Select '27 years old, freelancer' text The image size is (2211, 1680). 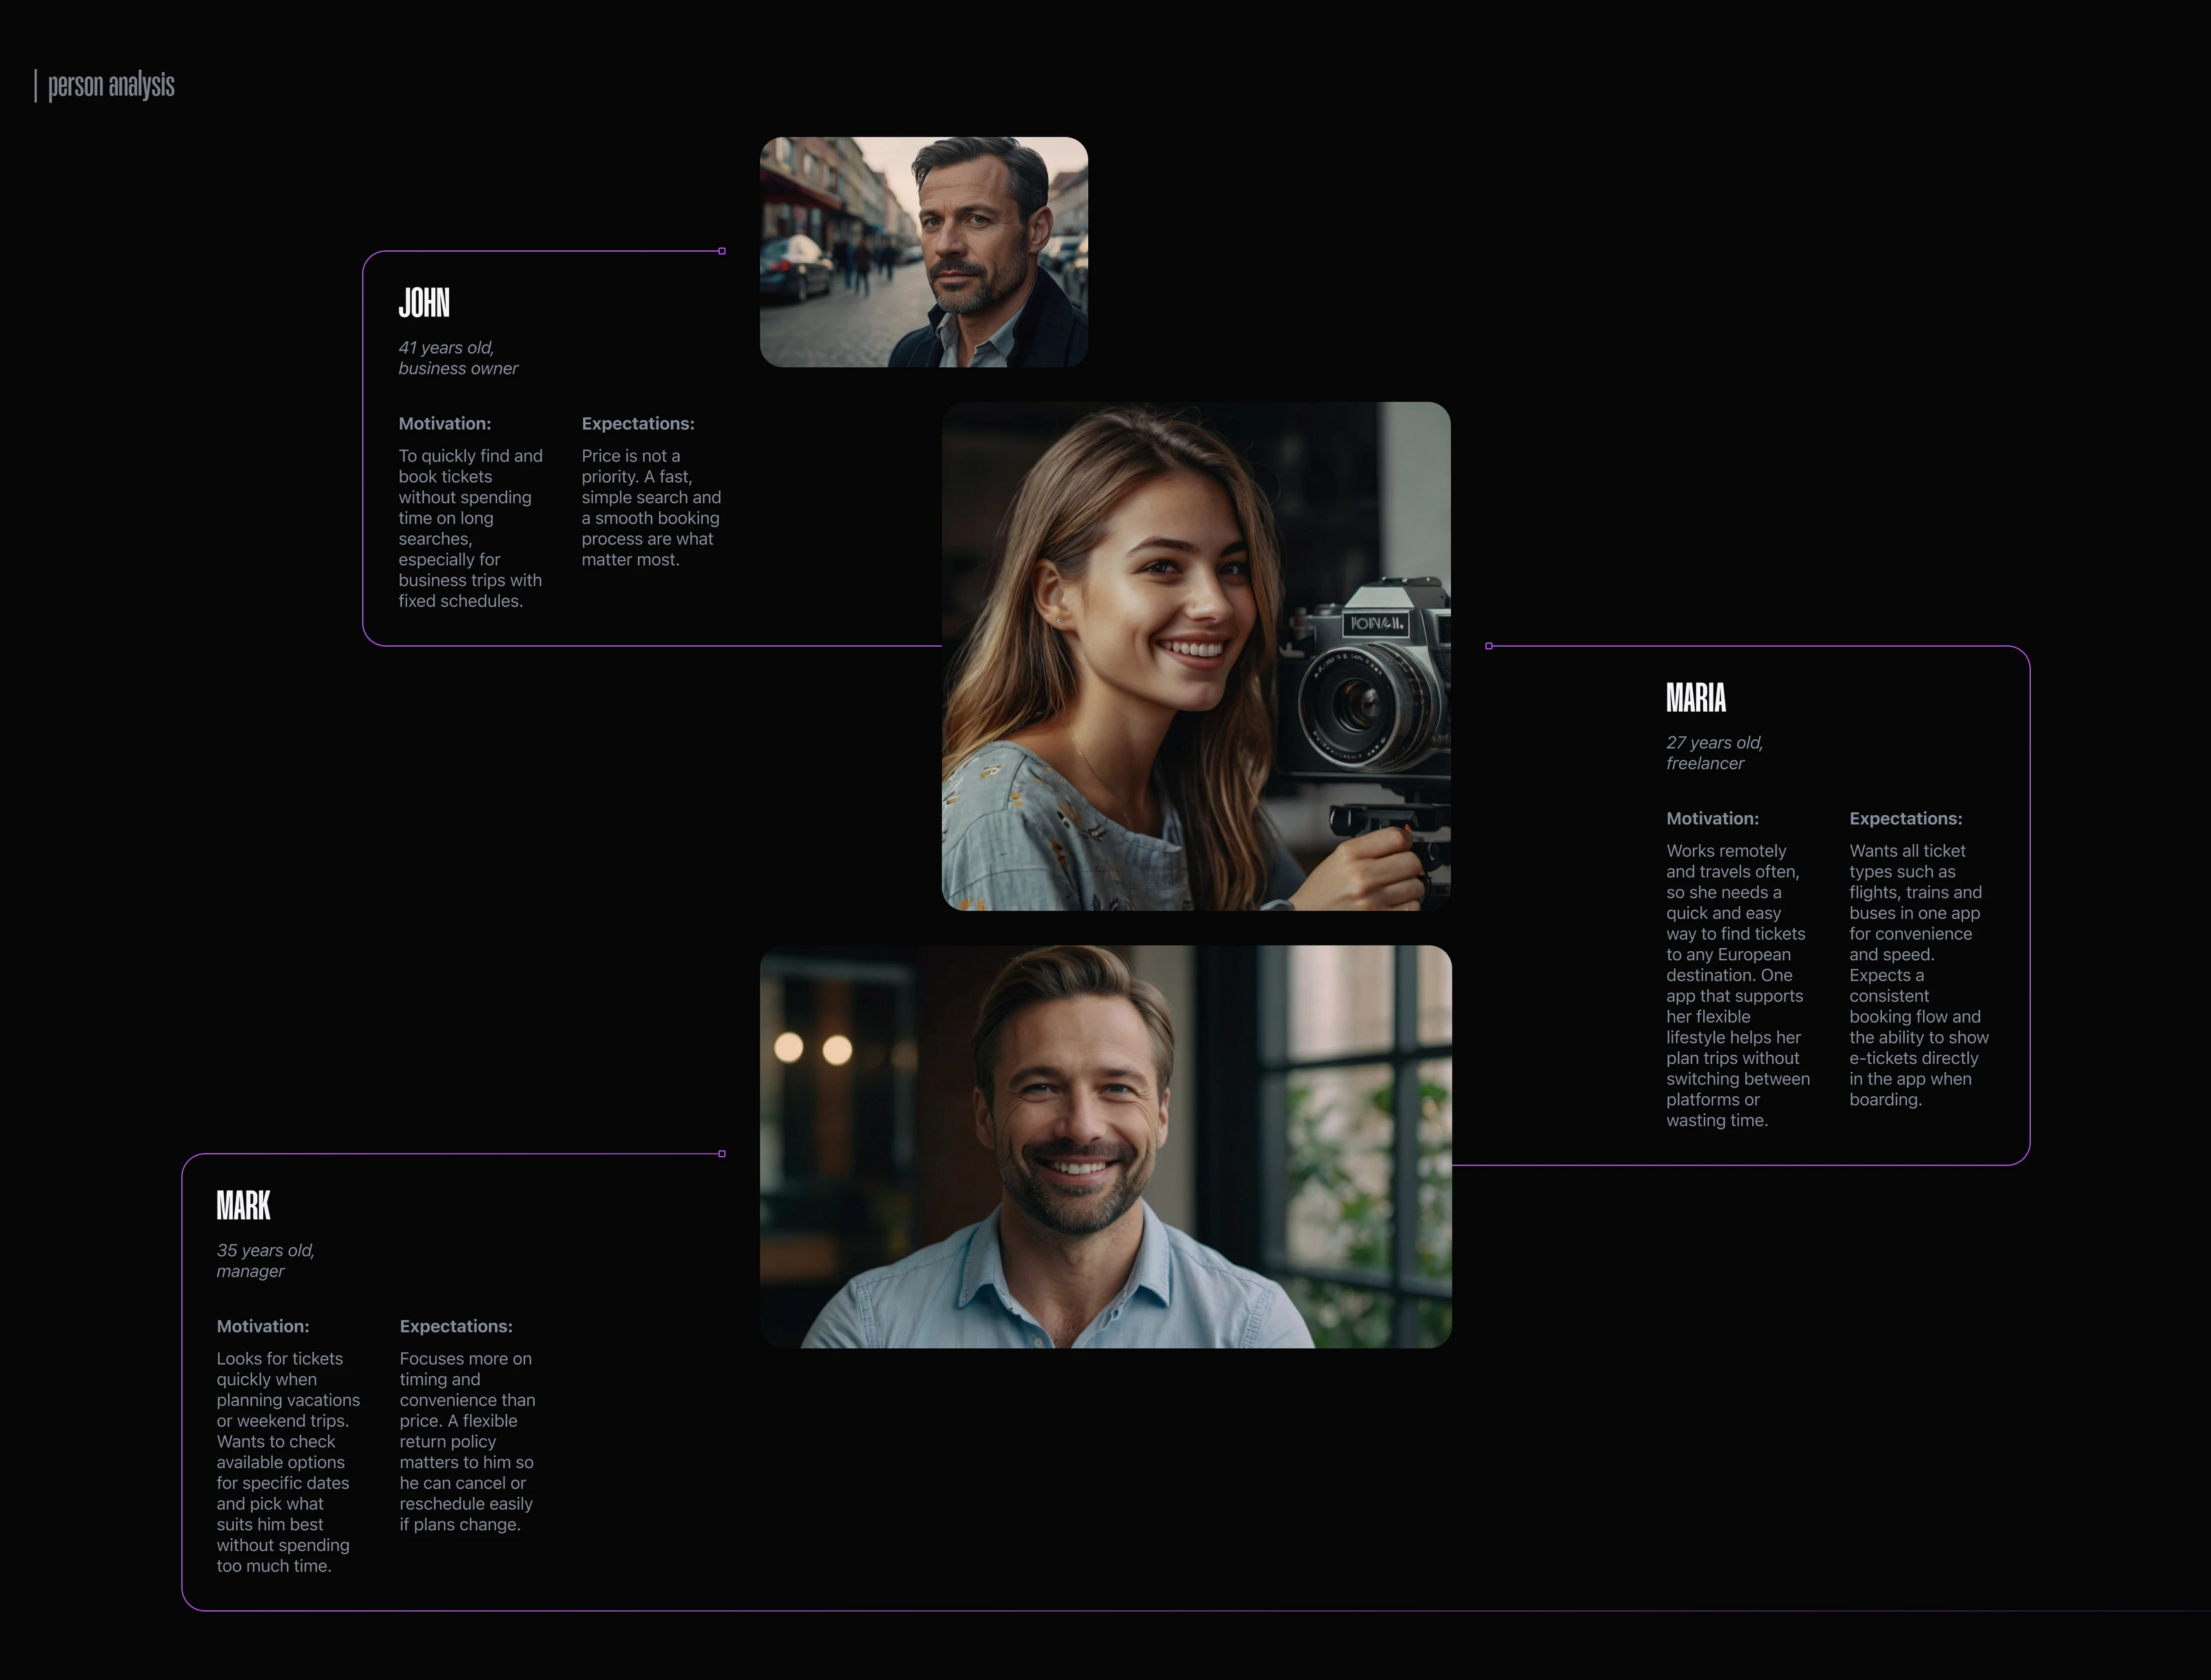coord(1713,753)
